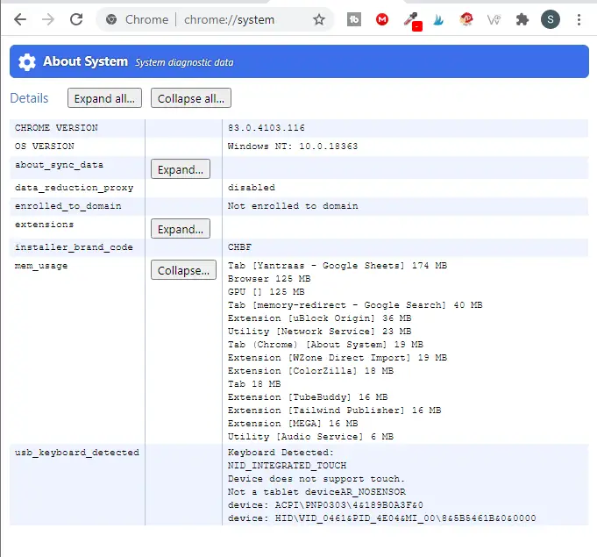Click the installer_brand_code label
Image resolution: width=597 pixels, height=557 pixels.
click(74, 247)
